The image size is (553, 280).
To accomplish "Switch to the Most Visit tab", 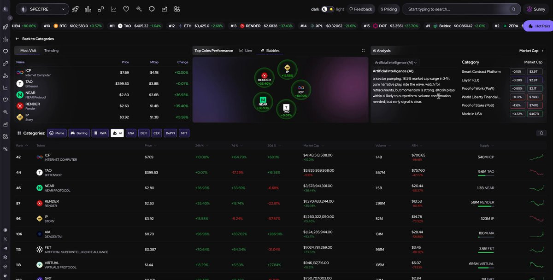I will coord(28,51).
